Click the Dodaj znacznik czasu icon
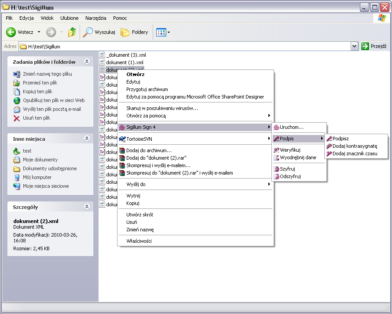The height and width of the screenshot is (314, 392). tap(329, 153)
